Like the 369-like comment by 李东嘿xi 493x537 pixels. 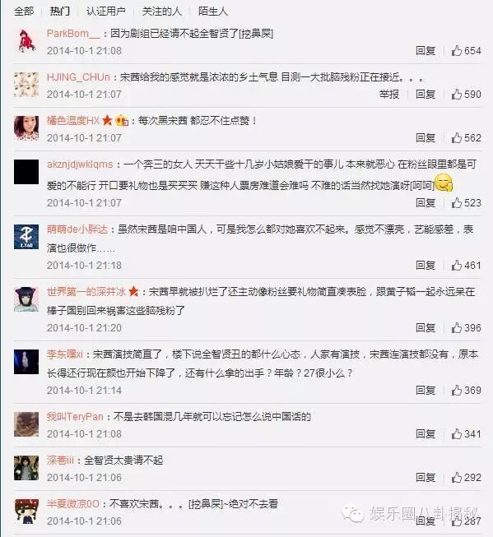tap(467, 391)
